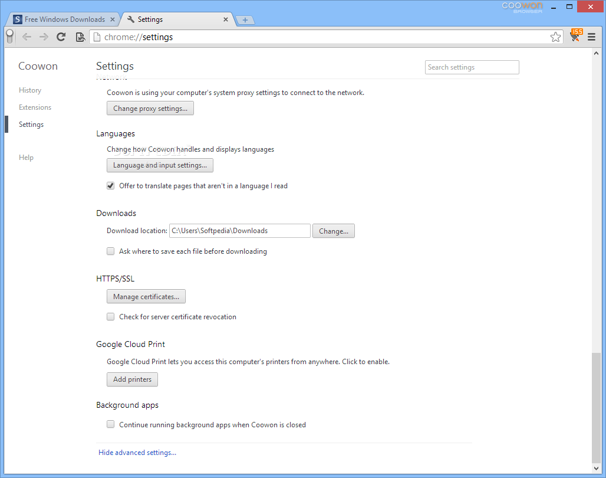606x478 pixels.
Task: Click the back navigation arrow
Action: click(x=27, y=37)
